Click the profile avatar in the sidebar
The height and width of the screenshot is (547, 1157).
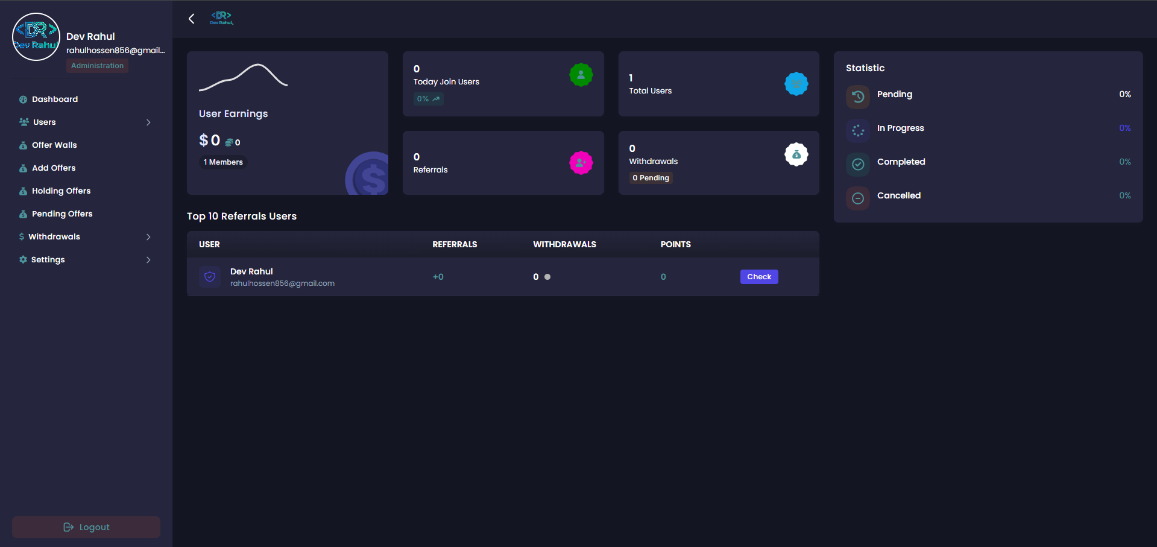(x=36, y=37)
